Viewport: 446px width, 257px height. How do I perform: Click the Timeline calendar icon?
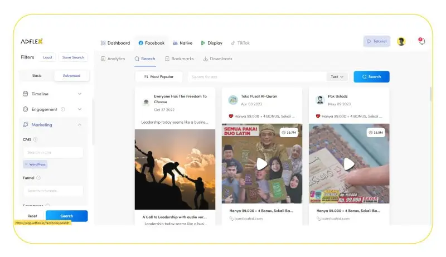tap(25, 94)
